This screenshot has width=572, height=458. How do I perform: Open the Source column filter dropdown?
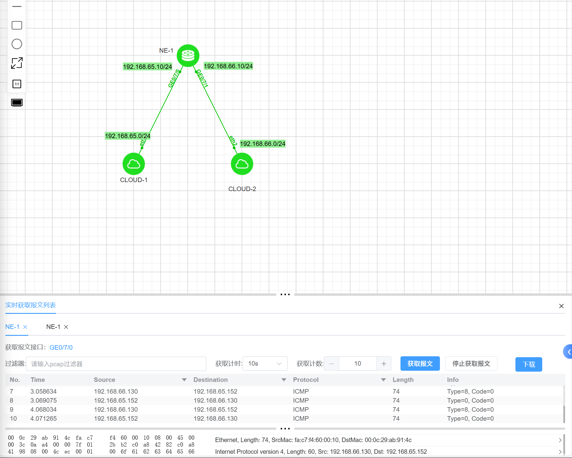(184, 380)
